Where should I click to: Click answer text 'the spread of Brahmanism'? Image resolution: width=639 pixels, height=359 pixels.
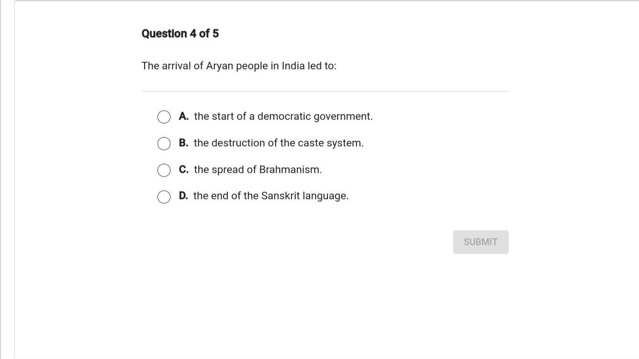click(258, 170)
